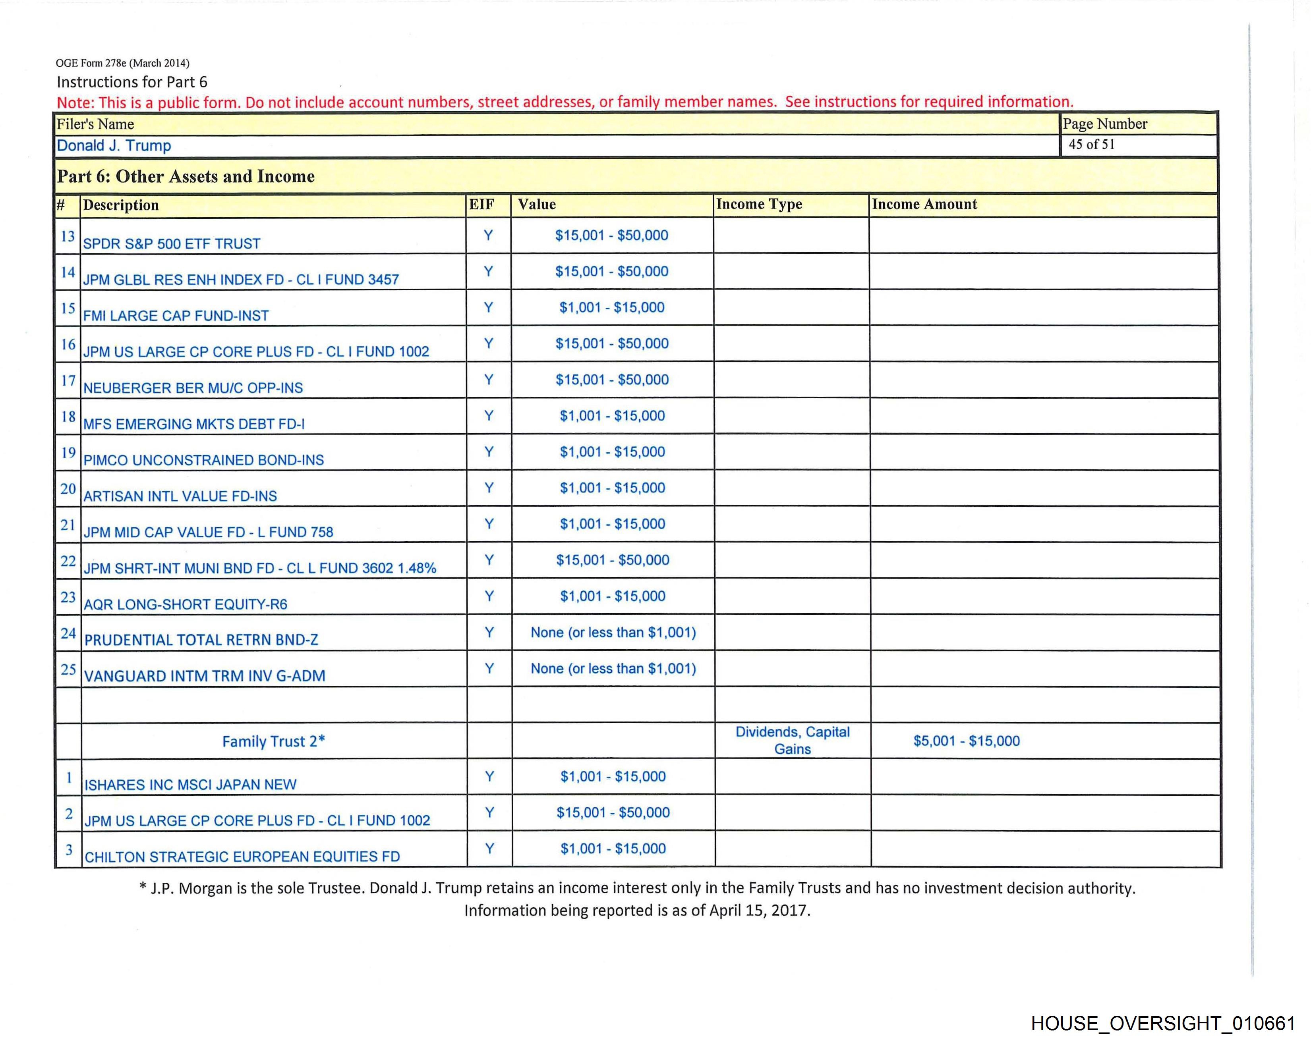Click the EIF 'Y' in row 13
1311x1040 pixels.
point(488,235)
